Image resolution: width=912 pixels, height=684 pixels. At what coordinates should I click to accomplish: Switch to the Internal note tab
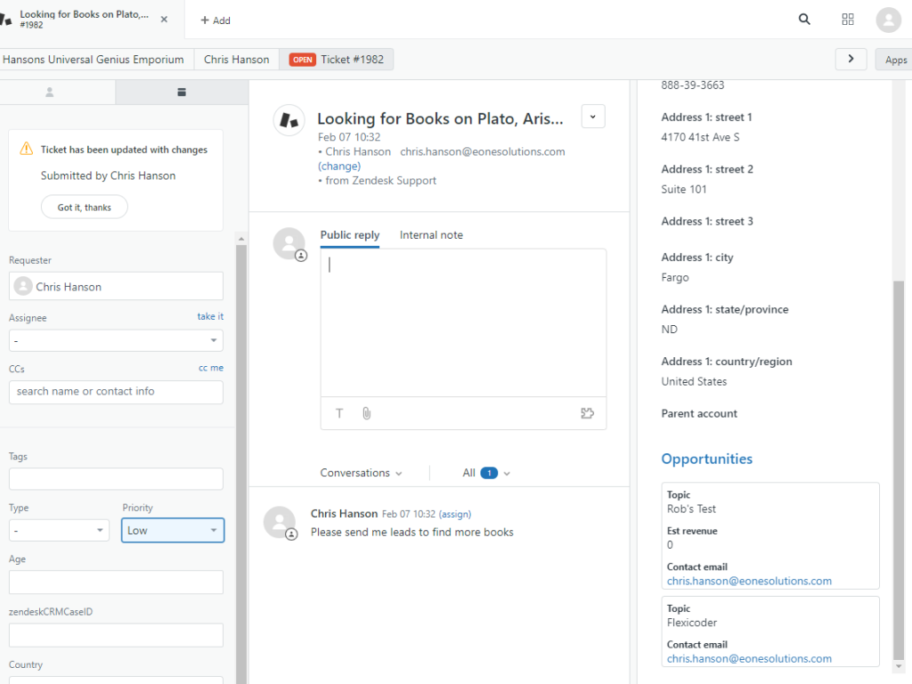[431, 235]
